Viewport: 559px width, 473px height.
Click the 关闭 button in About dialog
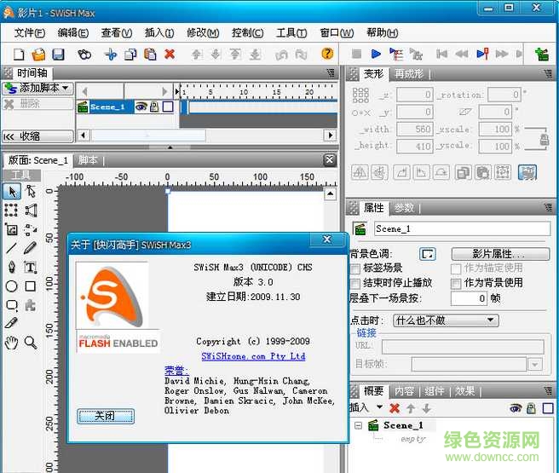(x=105, y=416)
